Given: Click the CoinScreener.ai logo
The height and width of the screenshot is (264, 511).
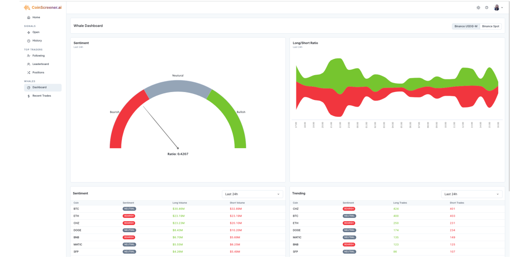Looking at the screenshot, I should click(43, 8).
